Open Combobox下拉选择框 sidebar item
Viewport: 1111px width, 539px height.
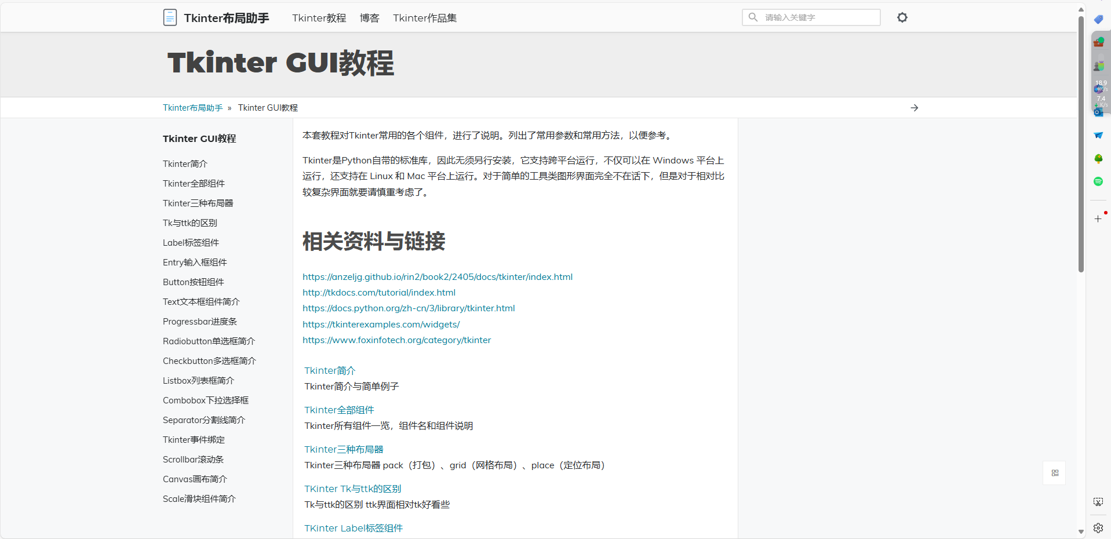tap(206, 400)
